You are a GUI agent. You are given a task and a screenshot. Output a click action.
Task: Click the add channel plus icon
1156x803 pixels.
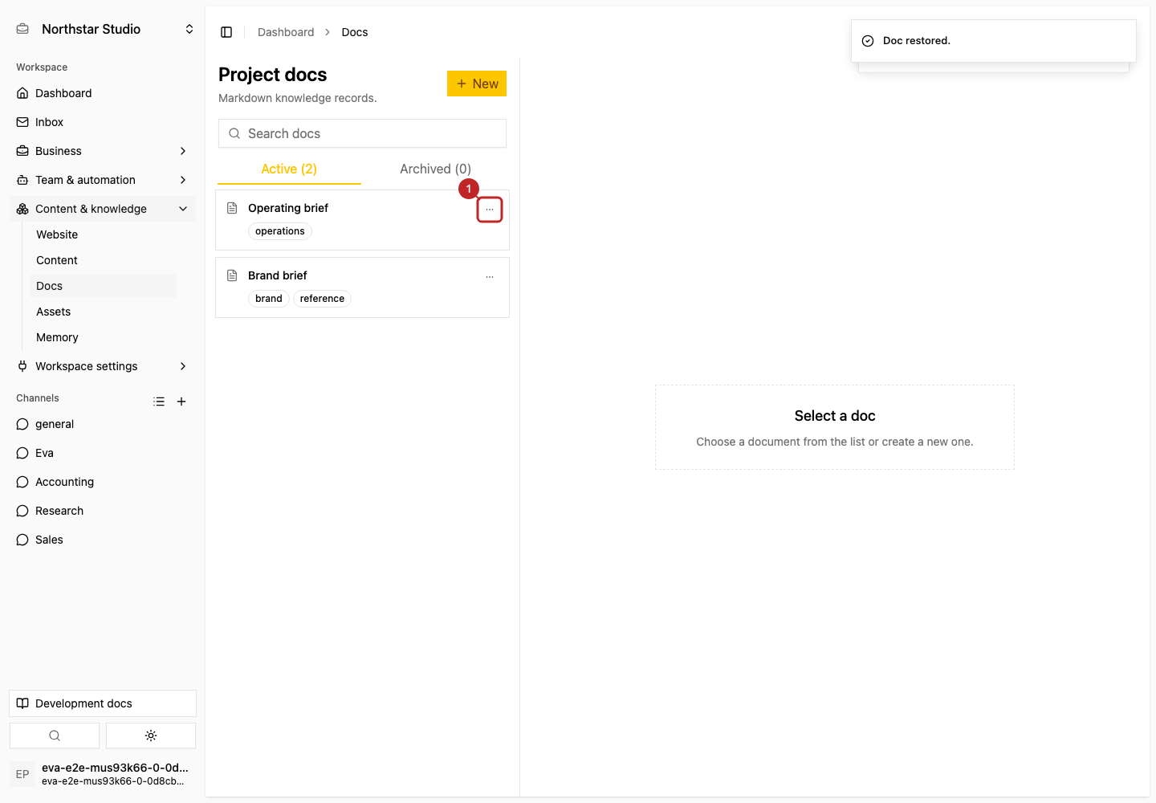181,401
